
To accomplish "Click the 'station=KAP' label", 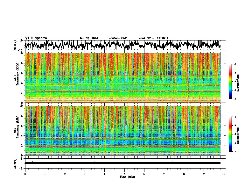I will (x=118, y=38).
